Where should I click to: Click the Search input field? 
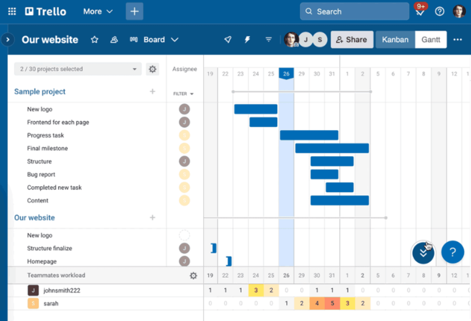(x=354, y=11)
